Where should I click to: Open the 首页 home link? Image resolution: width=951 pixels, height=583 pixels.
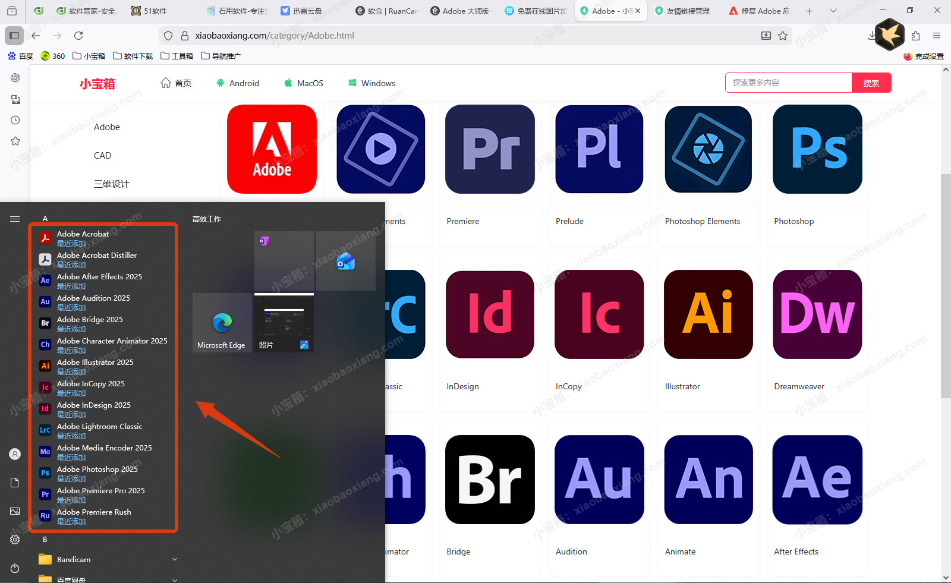point(176,83)
